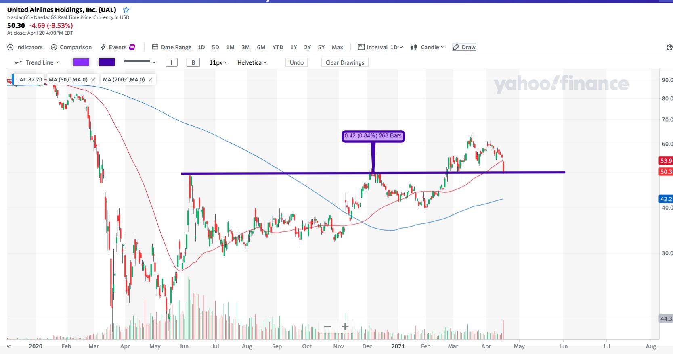Click the 2021 label on time axis

pyautogui.click(x=398, y=346)
